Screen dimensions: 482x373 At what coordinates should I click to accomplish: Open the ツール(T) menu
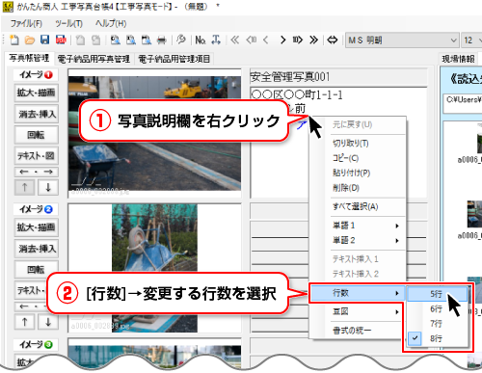tap(68, 23)
